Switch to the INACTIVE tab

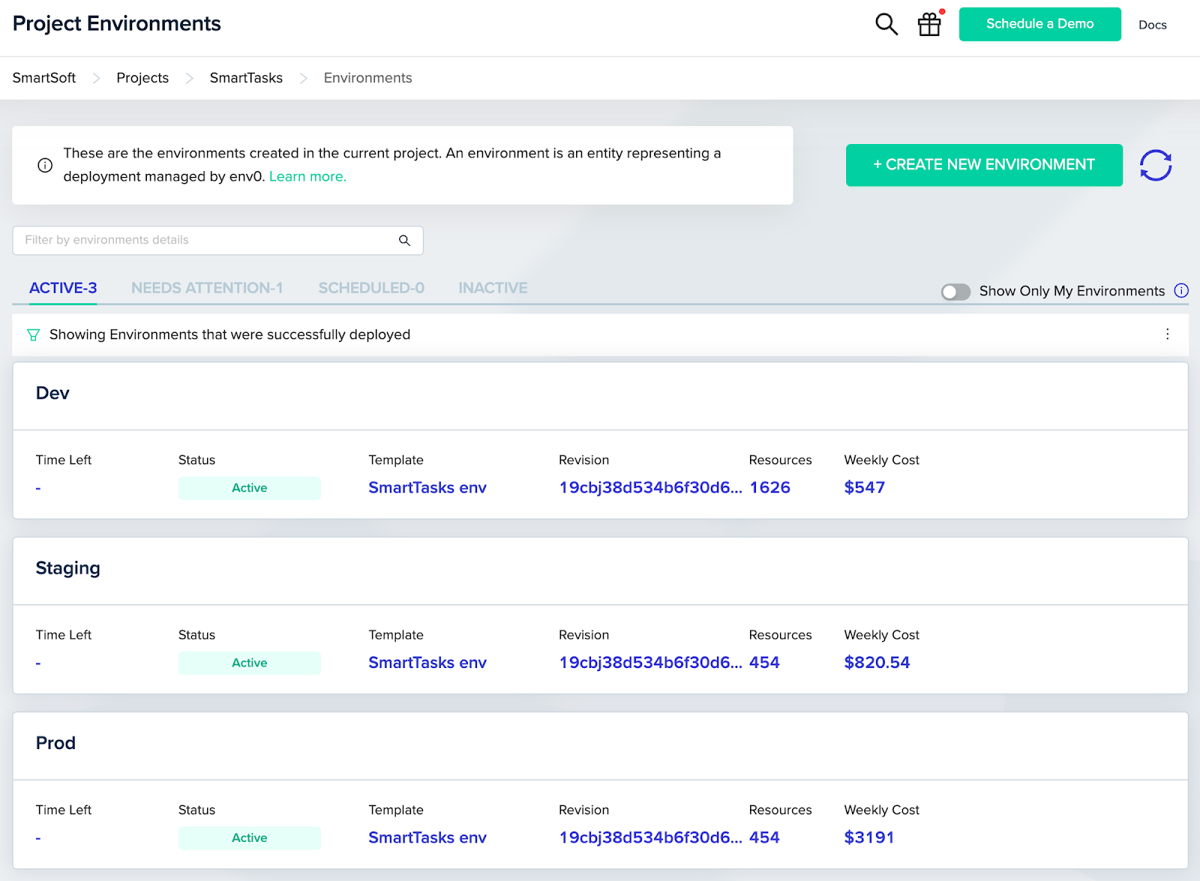click(493, 288)
